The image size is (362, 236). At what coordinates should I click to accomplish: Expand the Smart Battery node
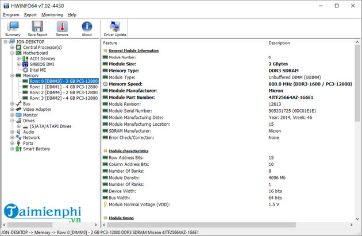click(12, 149)
